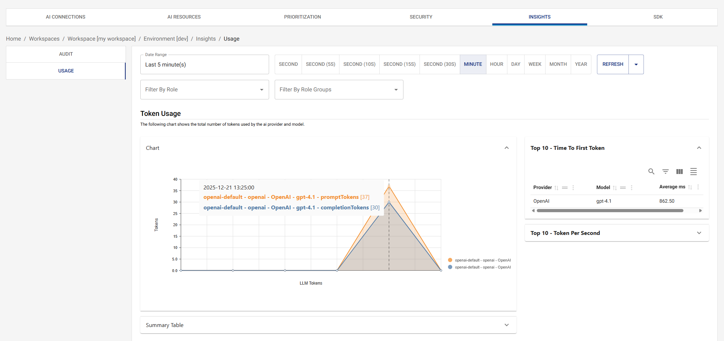Sort by Model column arrows
Viewport: 724px width, 341px height.
coord(615,188)
